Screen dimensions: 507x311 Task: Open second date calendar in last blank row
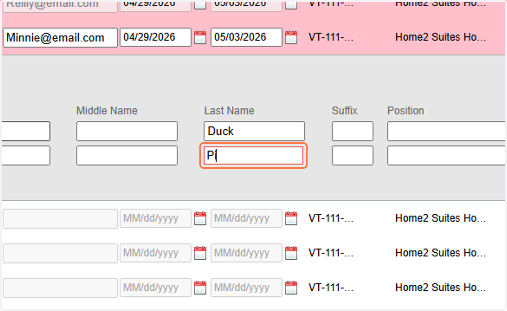click(x=291, y=288)
